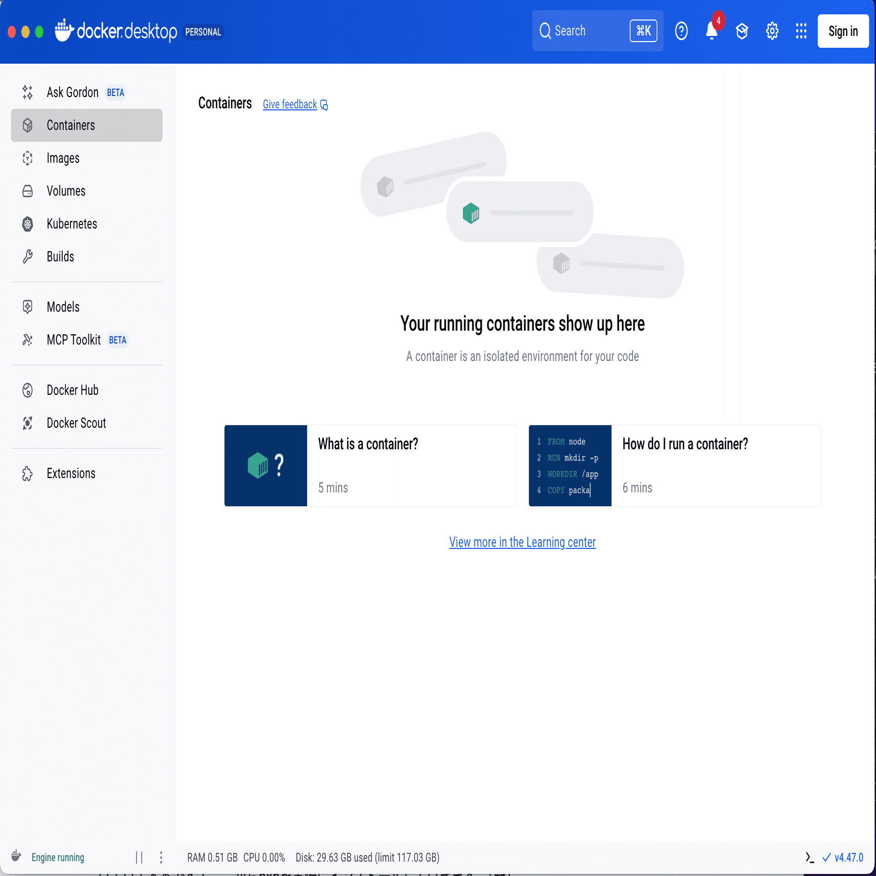Image resolution: width=876 pixels, height=876 pixels.
Task: Open the 'What is a container?' card thumbnail
Action: point(266,466)
